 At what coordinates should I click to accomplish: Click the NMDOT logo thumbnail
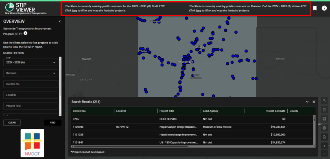point(33,143)
